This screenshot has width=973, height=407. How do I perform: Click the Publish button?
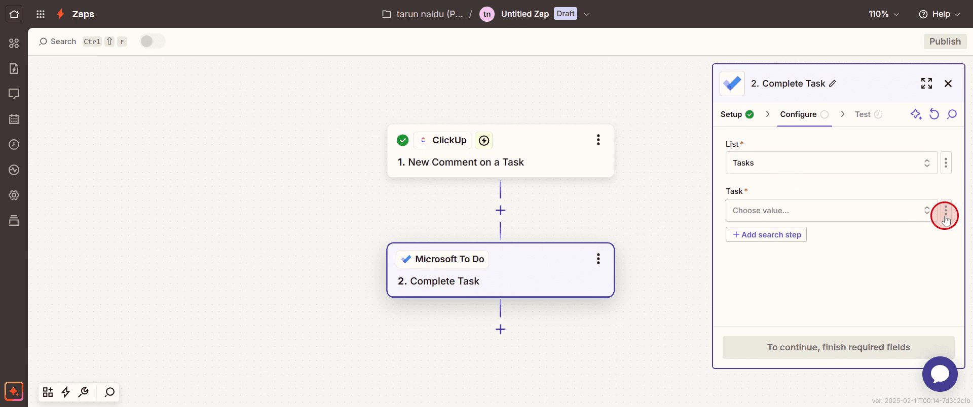point(945,42)
